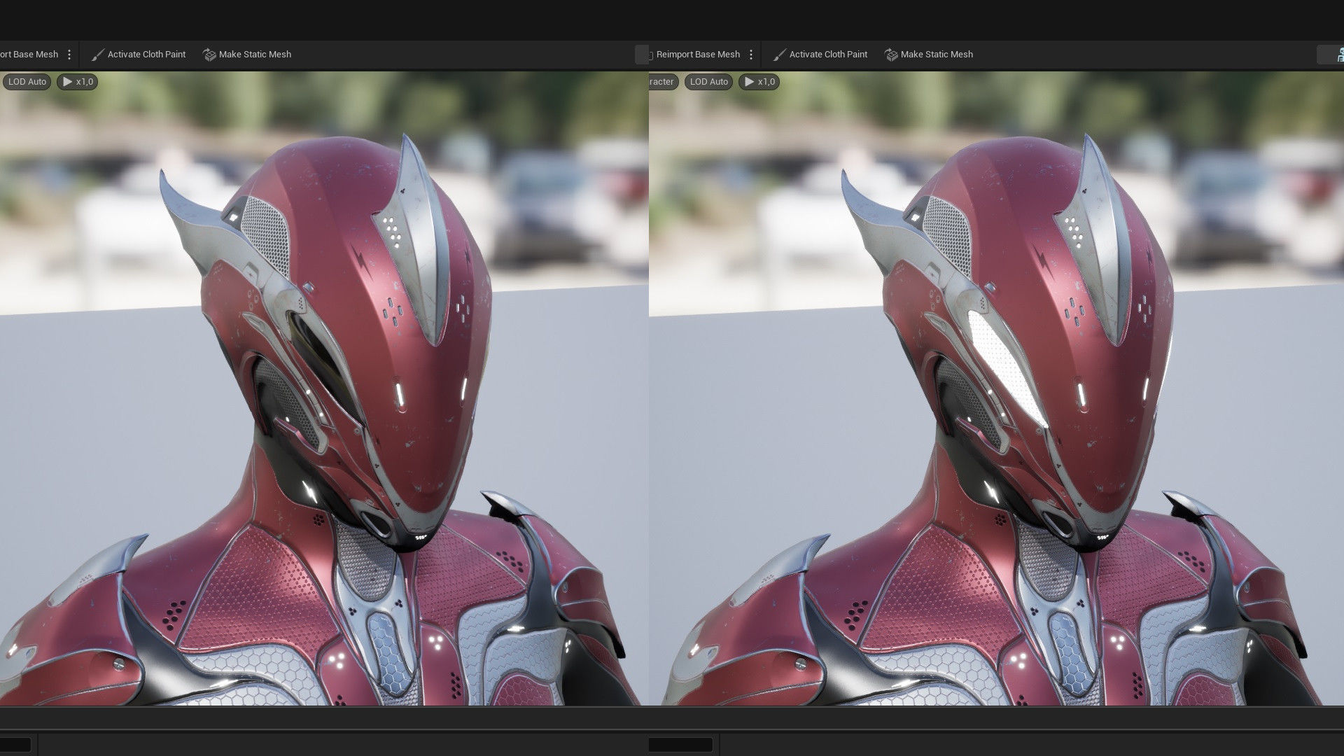Activate Cloth Paint in the left panel
The image size is (1344, 756).
139,55
